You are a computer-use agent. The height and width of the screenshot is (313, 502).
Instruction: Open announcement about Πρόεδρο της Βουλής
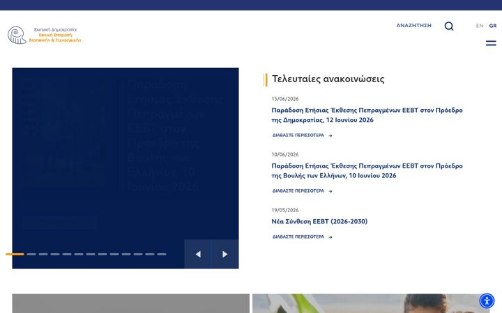click(x=367, y=170)
